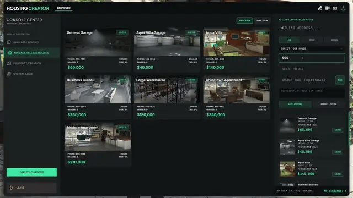The image size is (353, 198).
Task: Click Deploy Changes button
Action: coord(31,172)
